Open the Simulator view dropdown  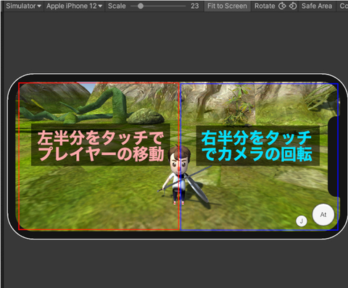click(x=23, y=6)
